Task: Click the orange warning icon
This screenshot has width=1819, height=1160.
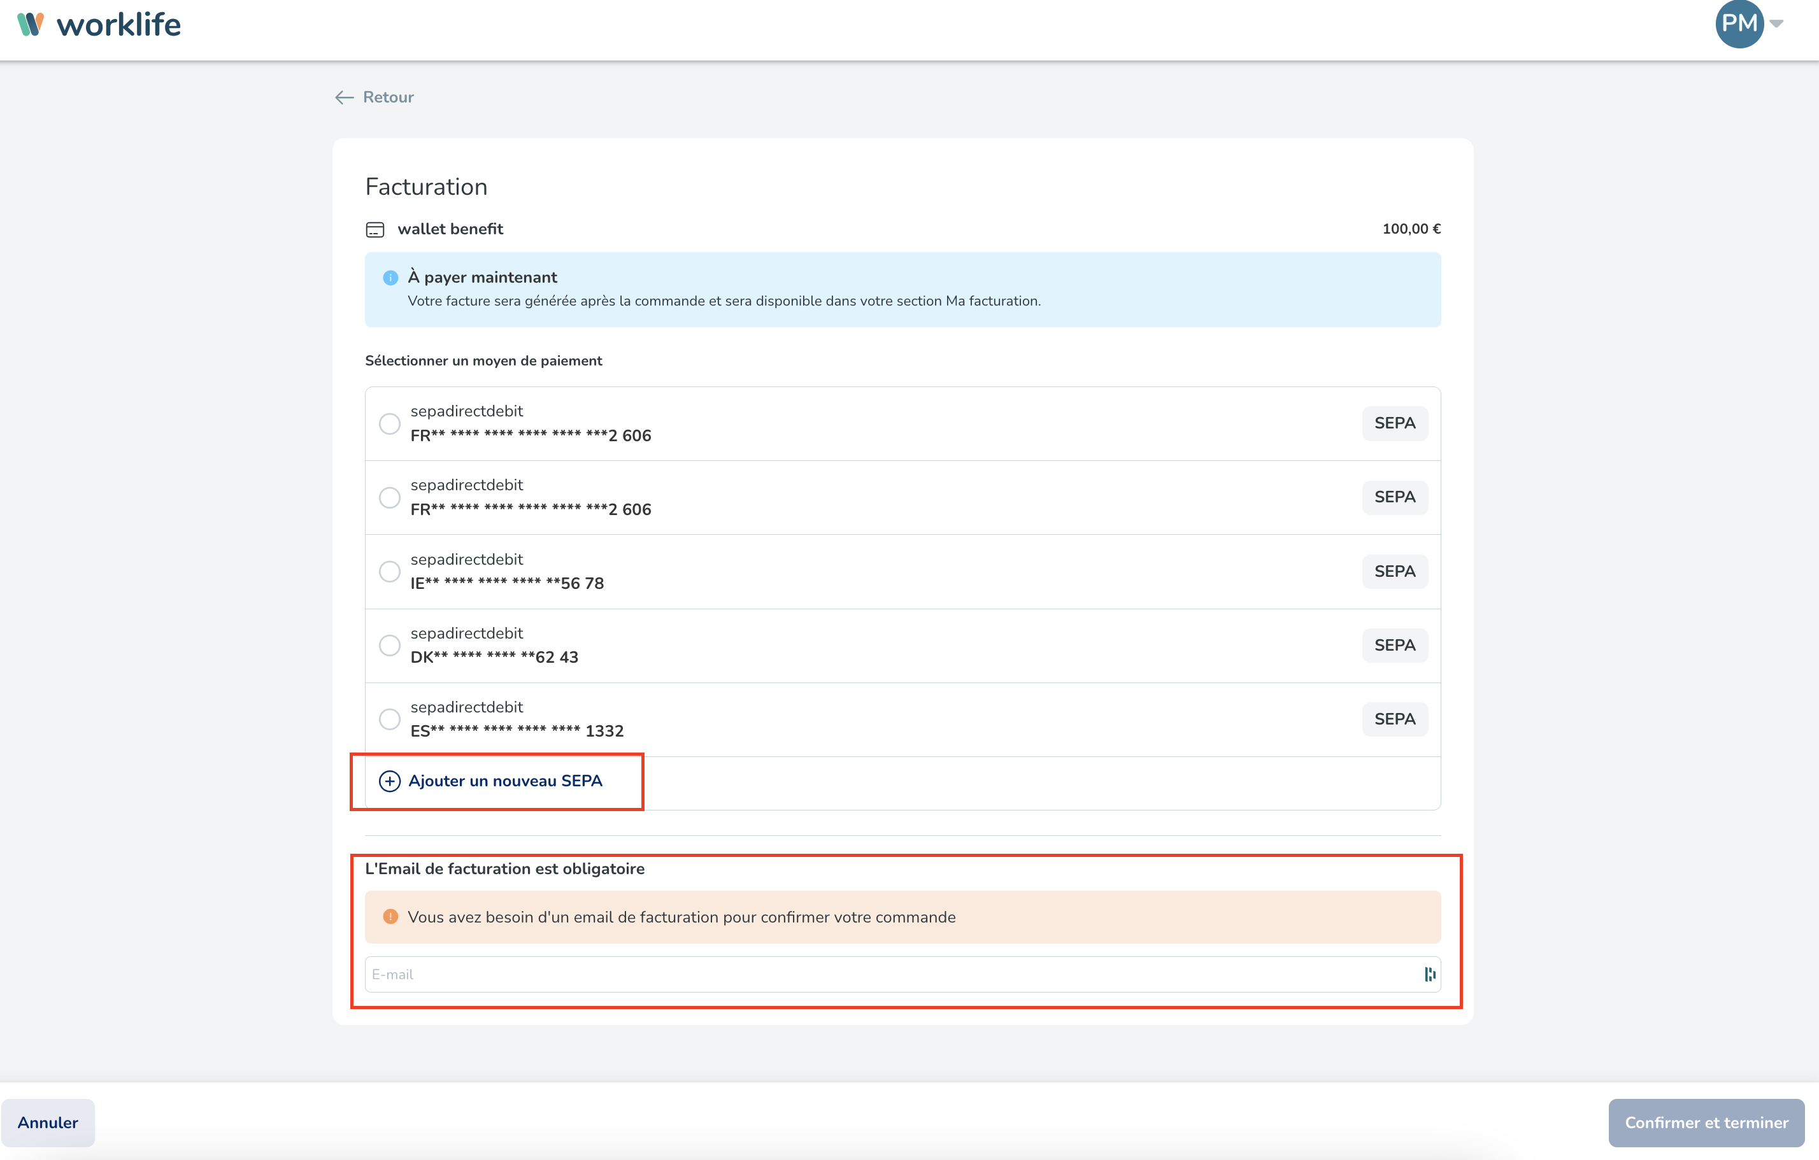Action: 390,917
